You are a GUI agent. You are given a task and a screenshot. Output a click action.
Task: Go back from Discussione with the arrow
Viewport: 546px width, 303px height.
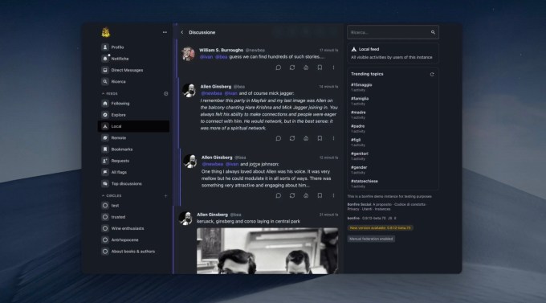point(182,32)
